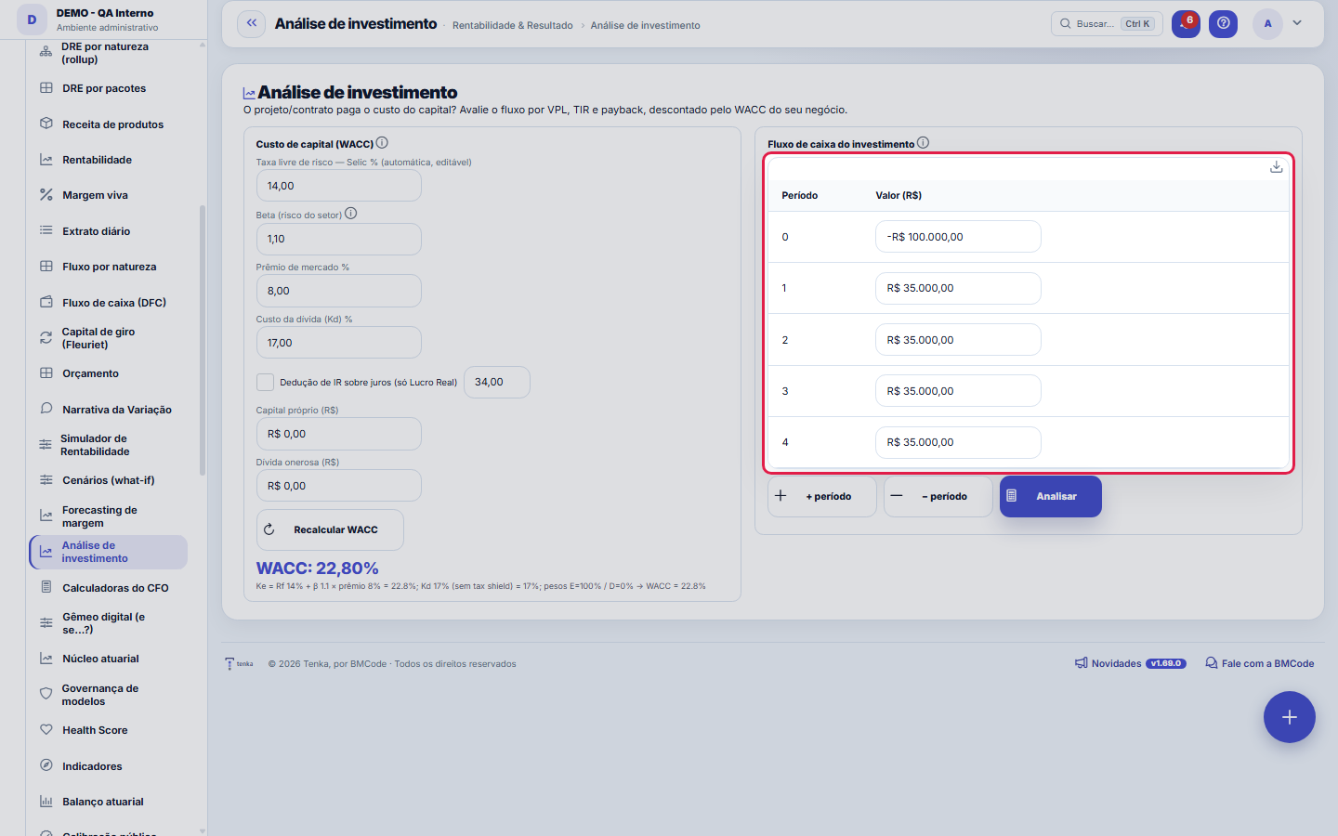Collapse sidebar with double-chevron button
The image size is (1338, 836).
pyautogui.click(x=251, y=23)
